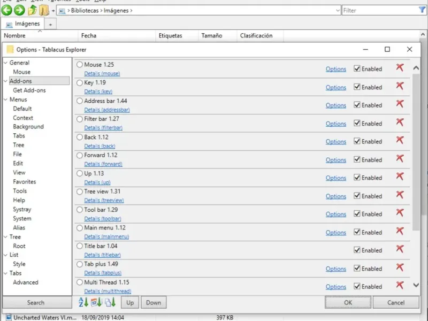428x321 pixels.
Task: Remove the Tool bar 1.29 add-on
Action: (x=400, y=212)
